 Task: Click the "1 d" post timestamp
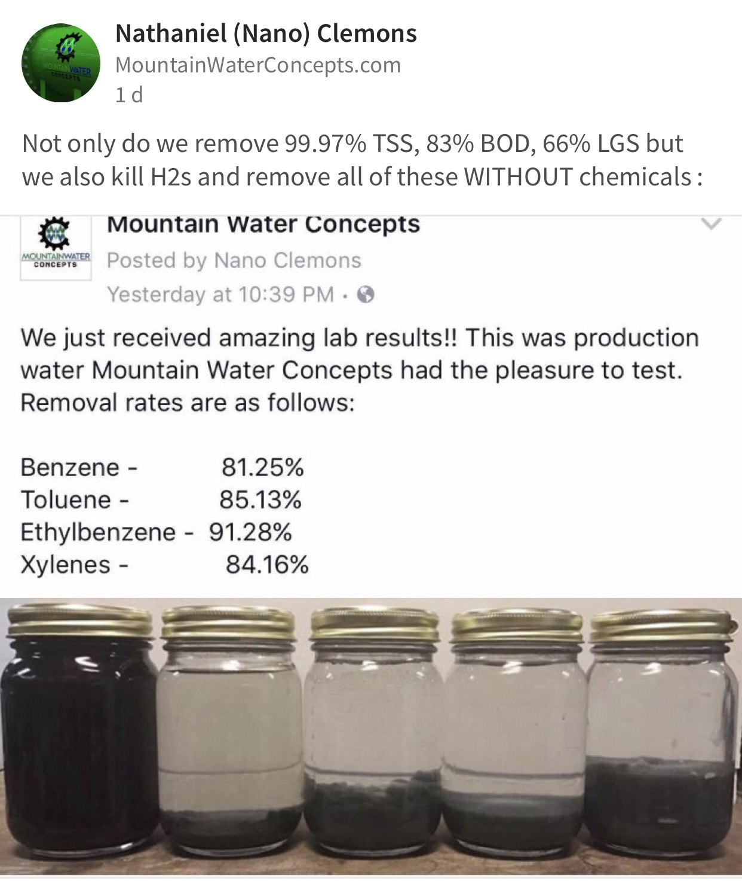click(129, 95)
